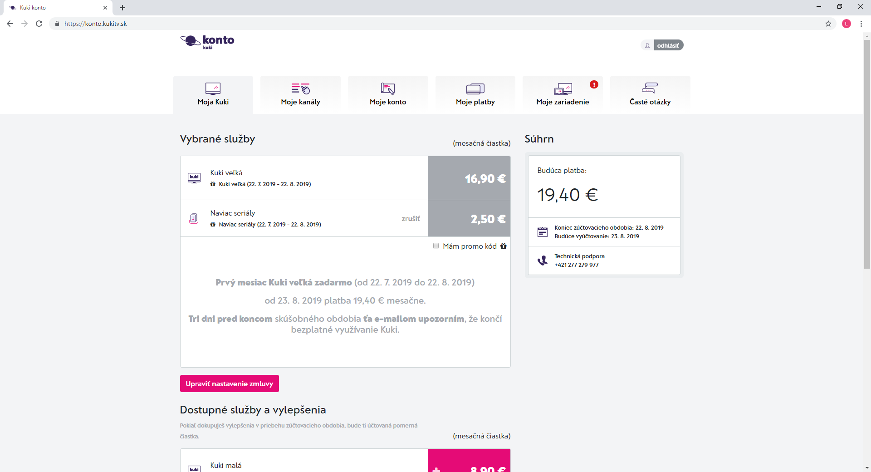Click the Kuki veľká service icon
This screenshot has width=871, height=472.
[x=194, y=178]
